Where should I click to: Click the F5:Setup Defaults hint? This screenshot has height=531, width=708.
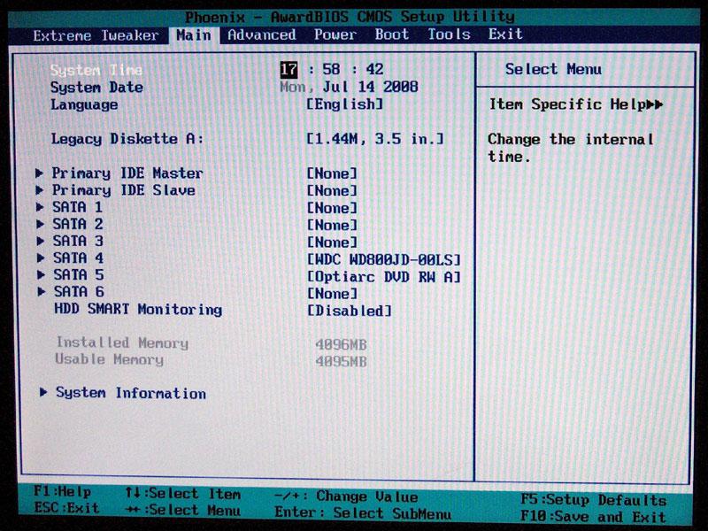pos(593,500)
